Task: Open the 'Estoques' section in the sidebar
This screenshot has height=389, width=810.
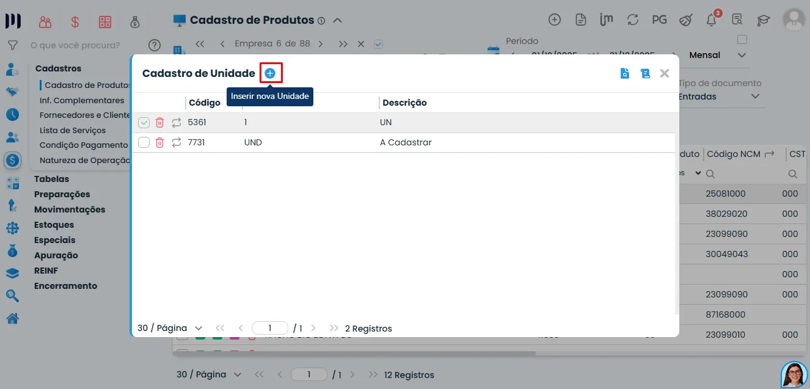Action: [53, 224]
